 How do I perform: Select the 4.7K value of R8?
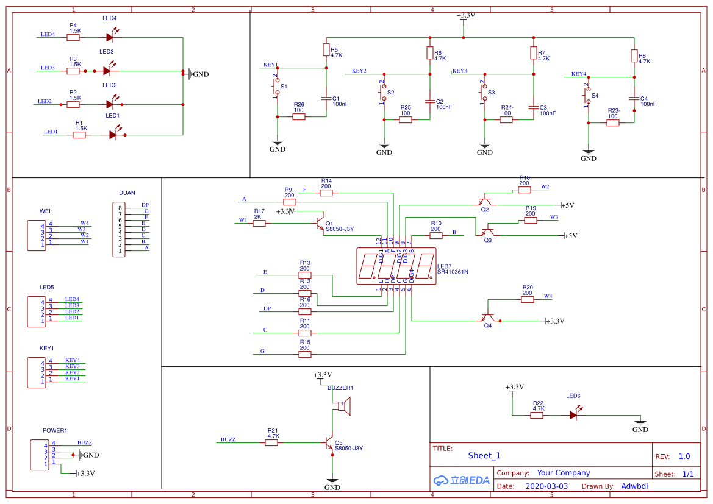pos(644,62)
